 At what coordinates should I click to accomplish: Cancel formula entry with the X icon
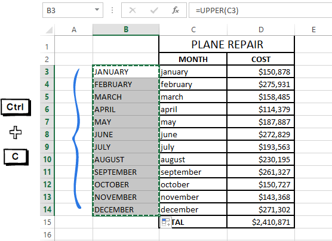tap(133, 10)
